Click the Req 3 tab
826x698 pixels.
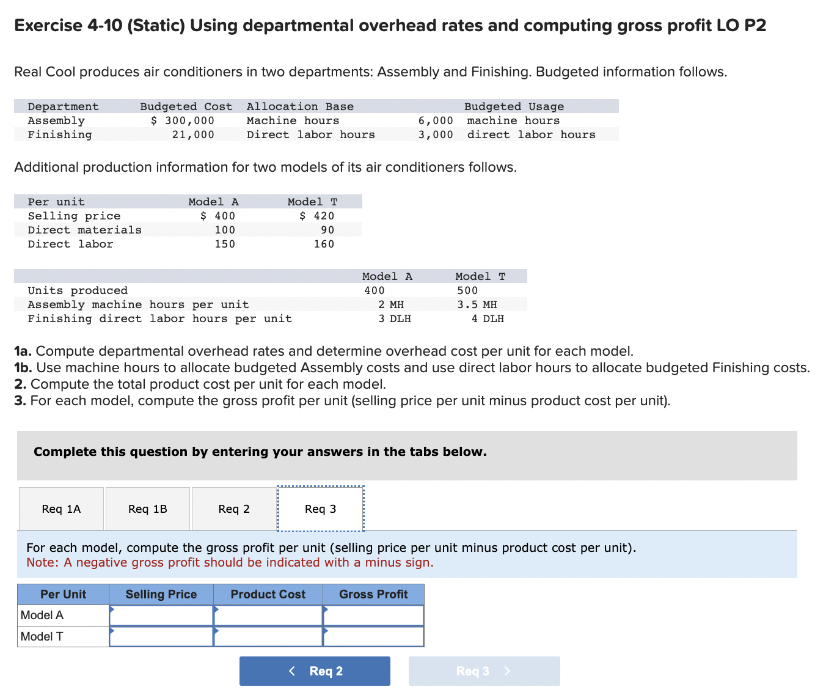[x=321, y=509]
